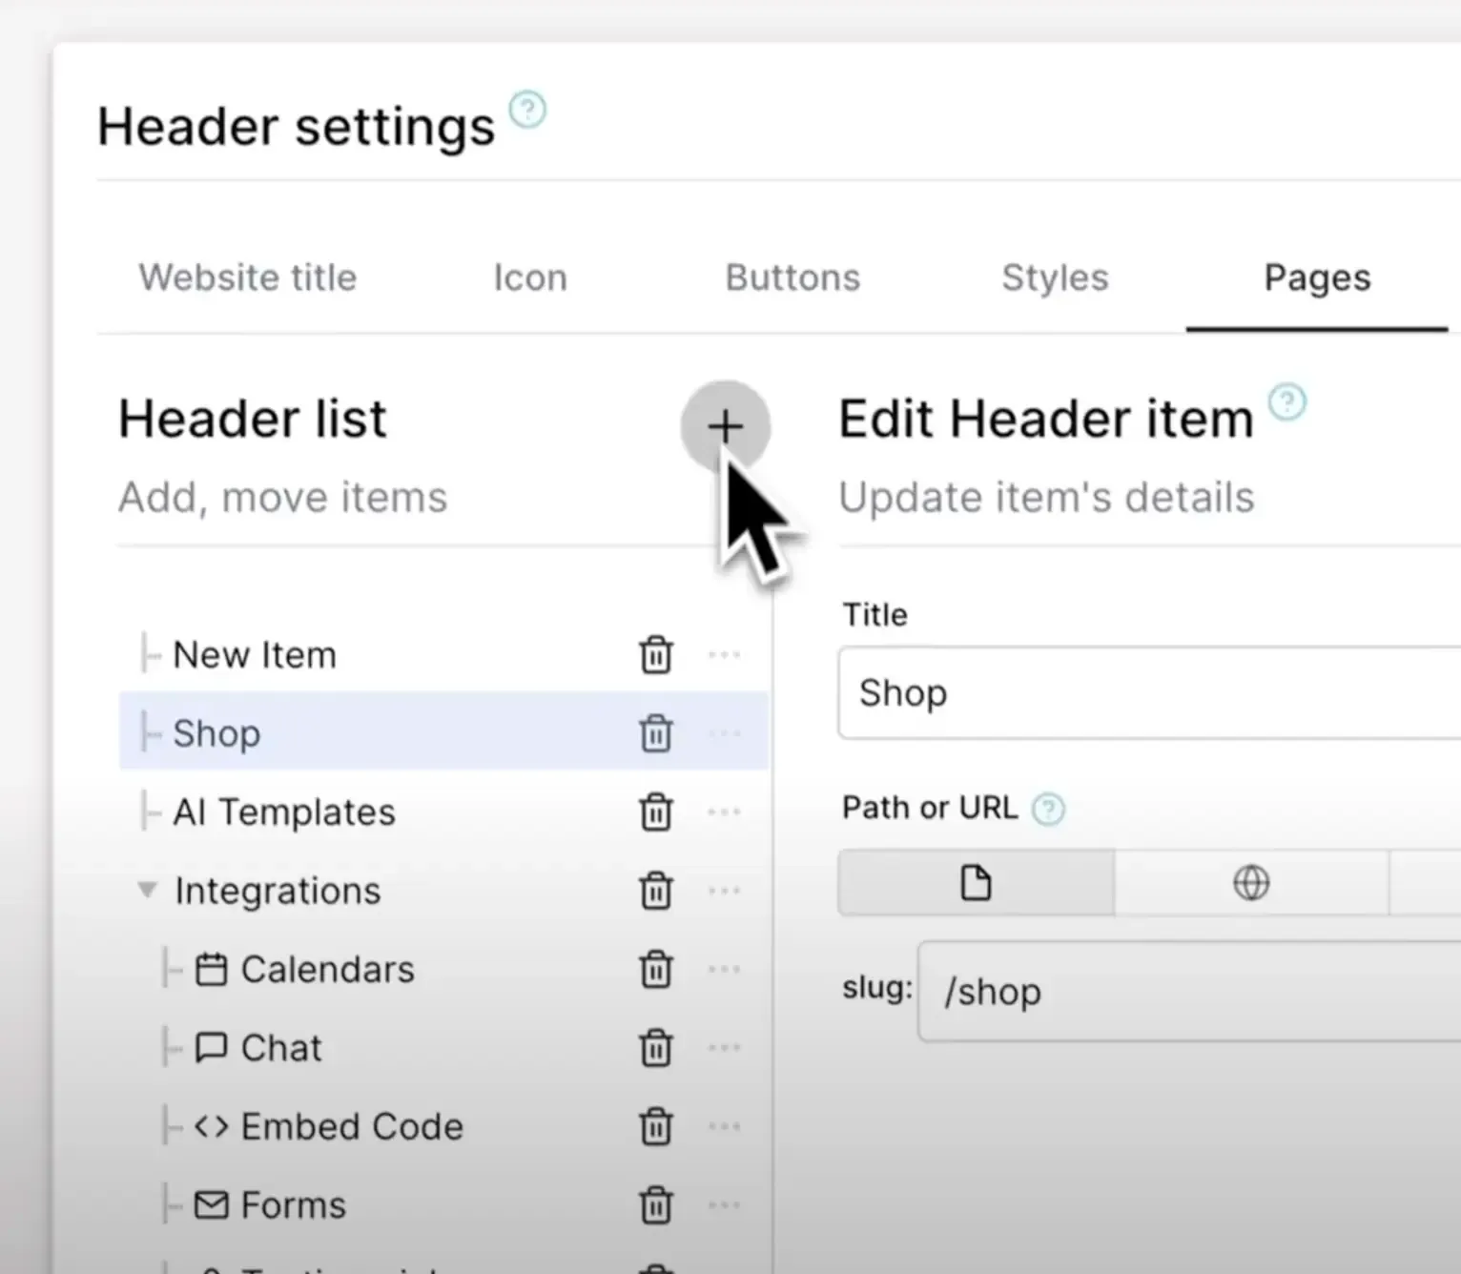
Task: Open help for Edit Header item
Action: (1286, 401)
